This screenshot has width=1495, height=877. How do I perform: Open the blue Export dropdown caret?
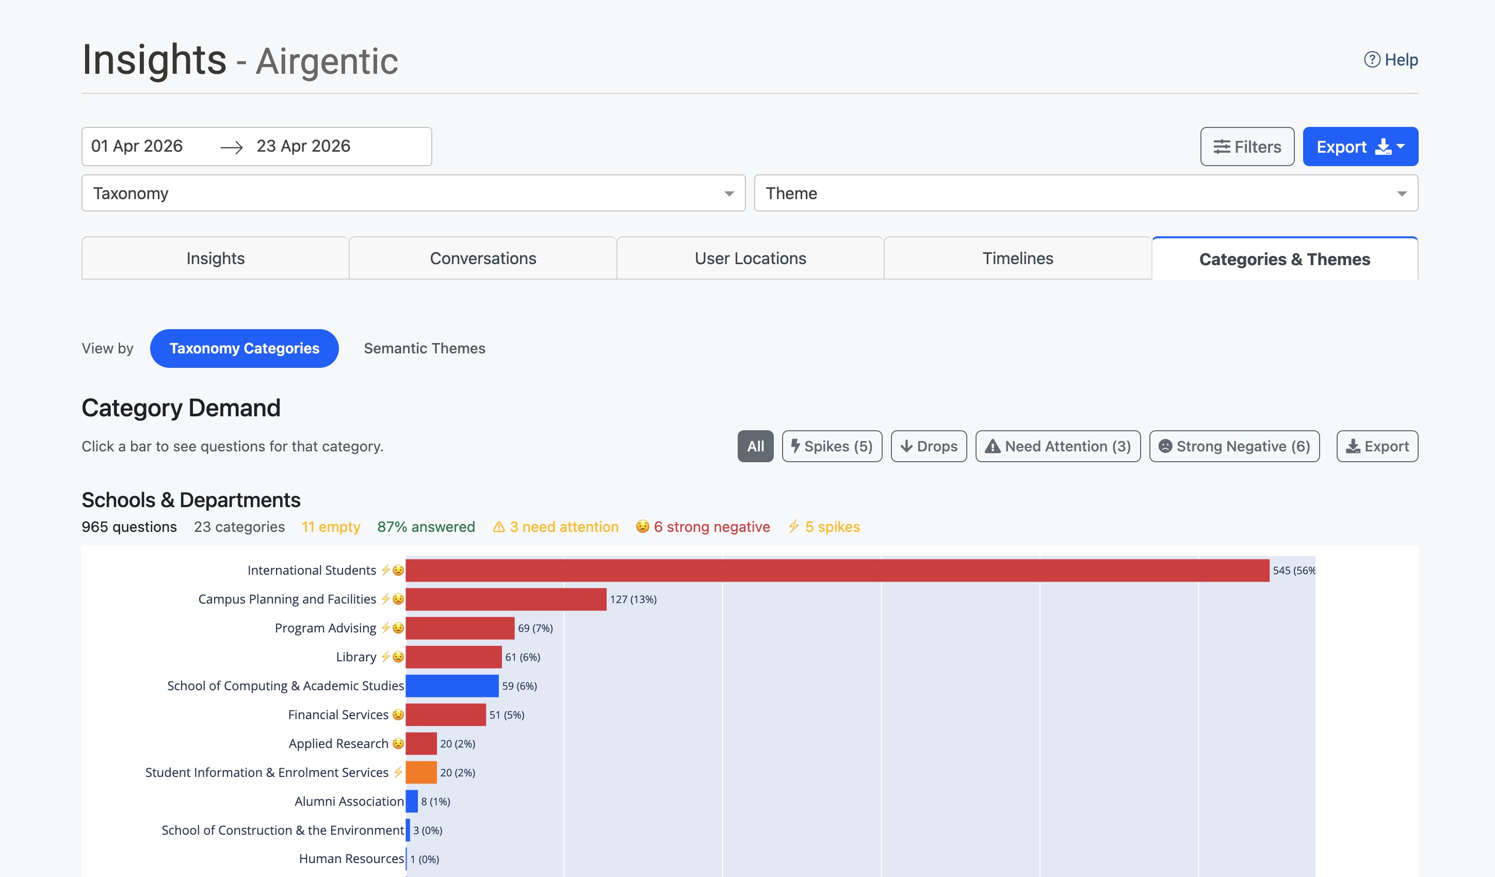pos(1401,146)
